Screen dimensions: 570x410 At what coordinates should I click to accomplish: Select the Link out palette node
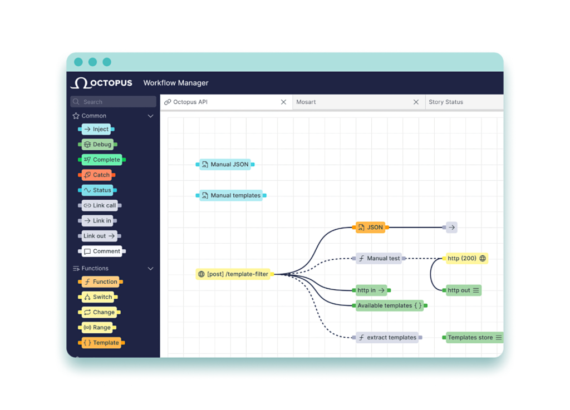coord(100,236)
